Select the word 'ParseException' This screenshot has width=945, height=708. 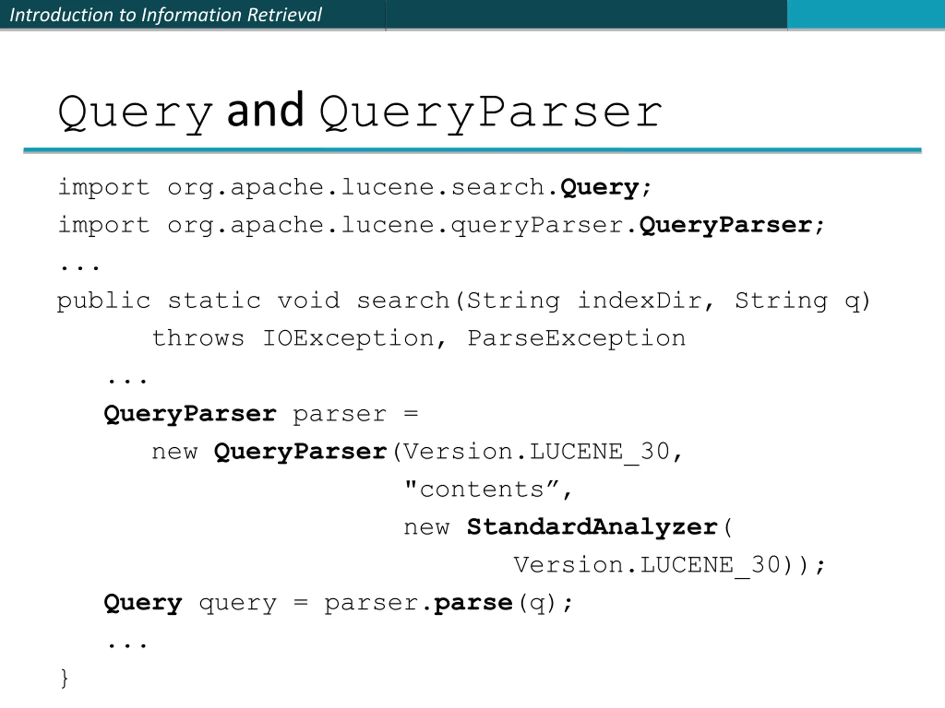coord(576,339)
